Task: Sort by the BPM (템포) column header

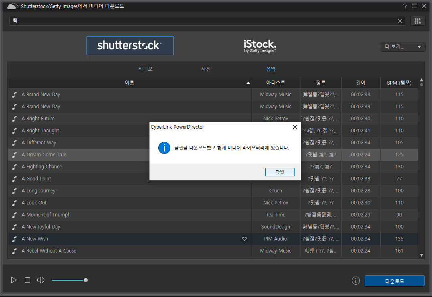Action: 399,83
